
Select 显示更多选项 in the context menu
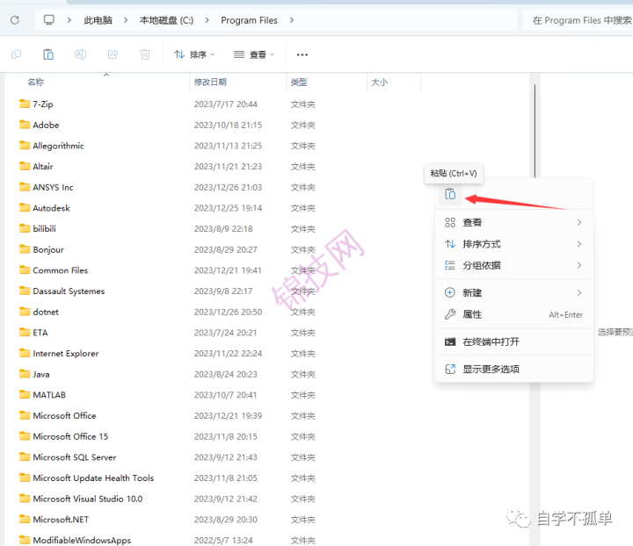click(x=514, y=369)
